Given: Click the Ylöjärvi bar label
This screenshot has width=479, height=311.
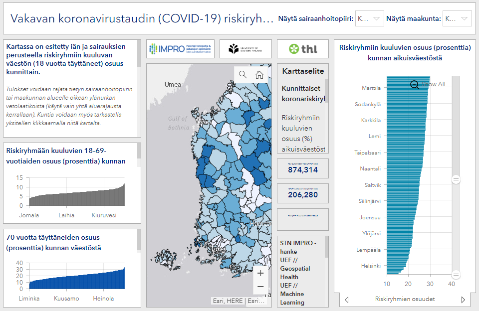Looking at the screenshot, I should click(371, 233).
